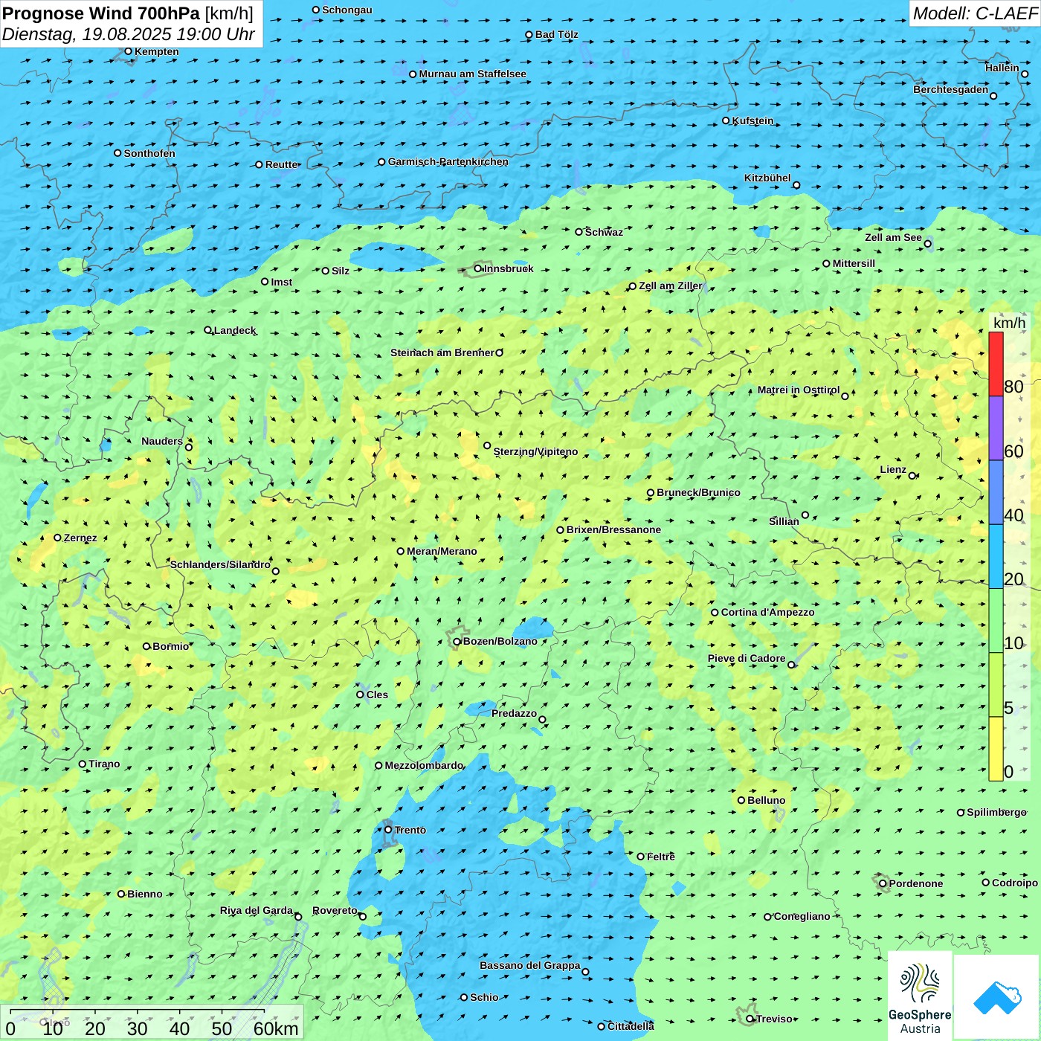Click the Belluno location dot
This screenshot has width=1041, height=1041.
pyautogui.click(x=741, y=800)
